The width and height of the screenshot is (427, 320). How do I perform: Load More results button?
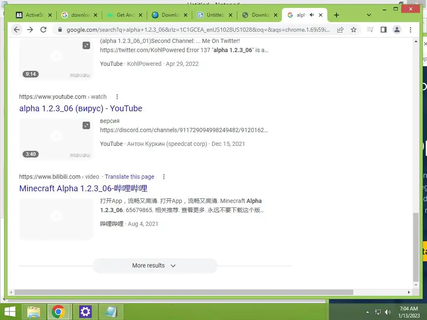[155, 265]
